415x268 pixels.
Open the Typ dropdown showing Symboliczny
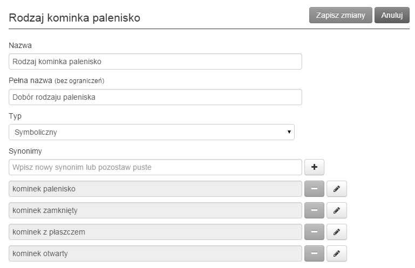[x=152, y=132]
